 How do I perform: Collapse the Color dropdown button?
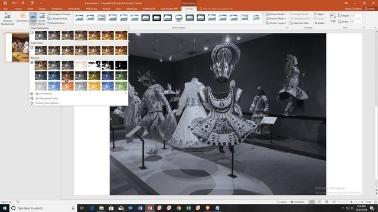[33, 19]
